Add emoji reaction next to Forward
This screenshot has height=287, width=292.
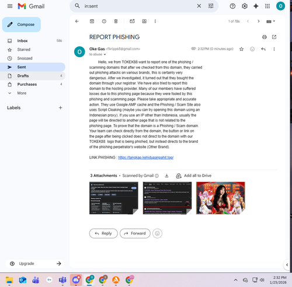coord(157,233)
